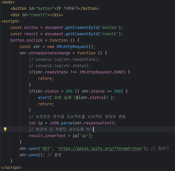Open the api64.ipify.org URL link

tap(100, 148)
